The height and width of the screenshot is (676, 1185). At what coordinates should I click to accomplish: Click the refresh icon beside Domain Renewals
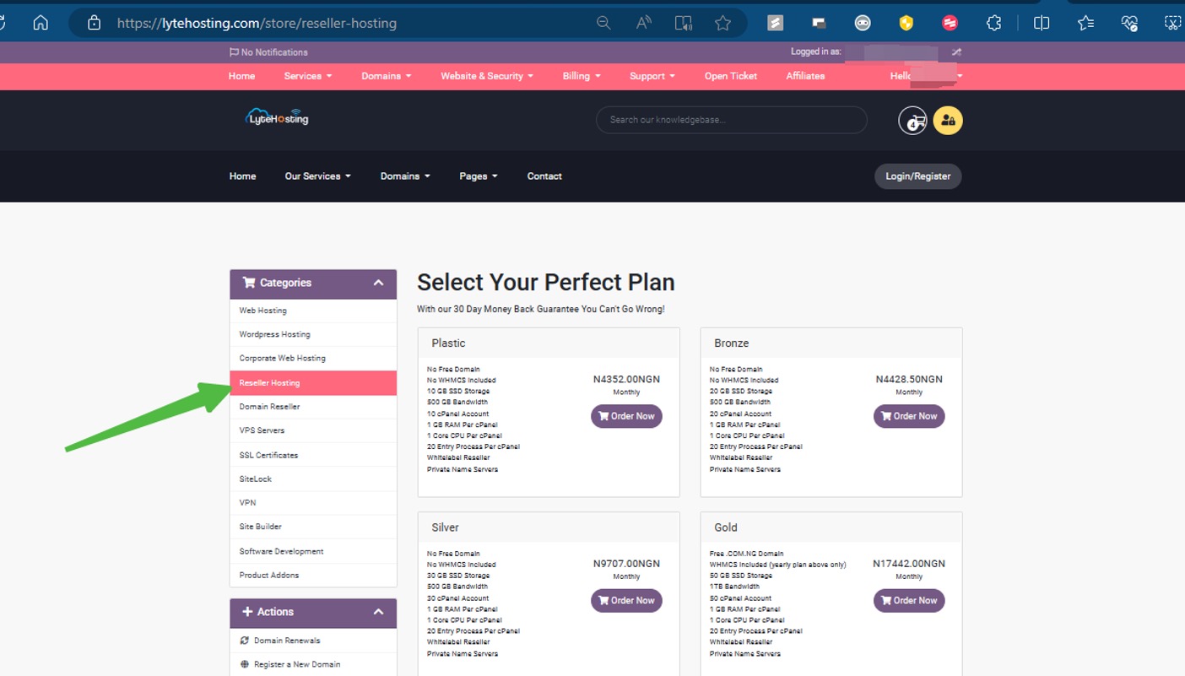tap(245, 641)
